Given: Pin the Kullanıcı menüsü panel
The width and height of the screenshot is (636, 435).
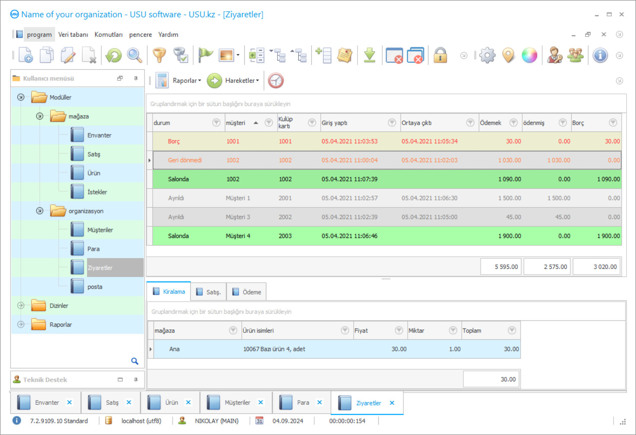Looking at the screenshot, I should click(136, 78).
